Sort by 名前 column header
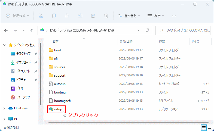Viewport: 214px width, 131px height. pyautogui.click(x=55, y=41)
